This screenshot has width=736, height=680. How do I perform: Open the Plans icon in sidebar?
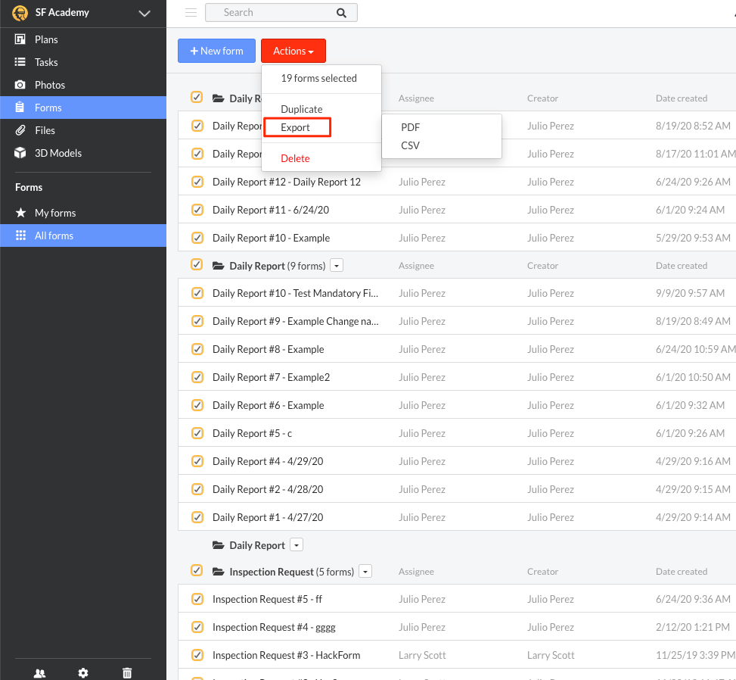pos(20,39)
